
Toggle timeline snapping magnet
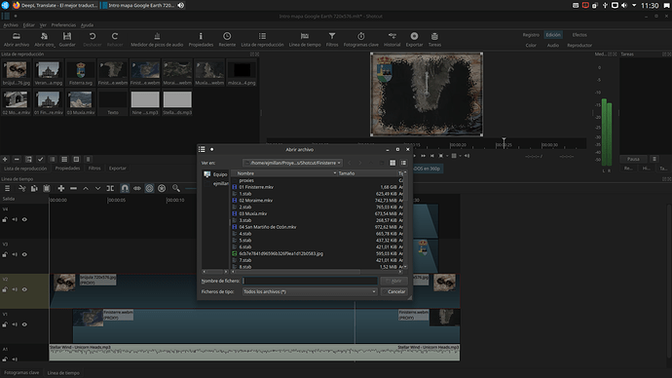tap(125, 188)
